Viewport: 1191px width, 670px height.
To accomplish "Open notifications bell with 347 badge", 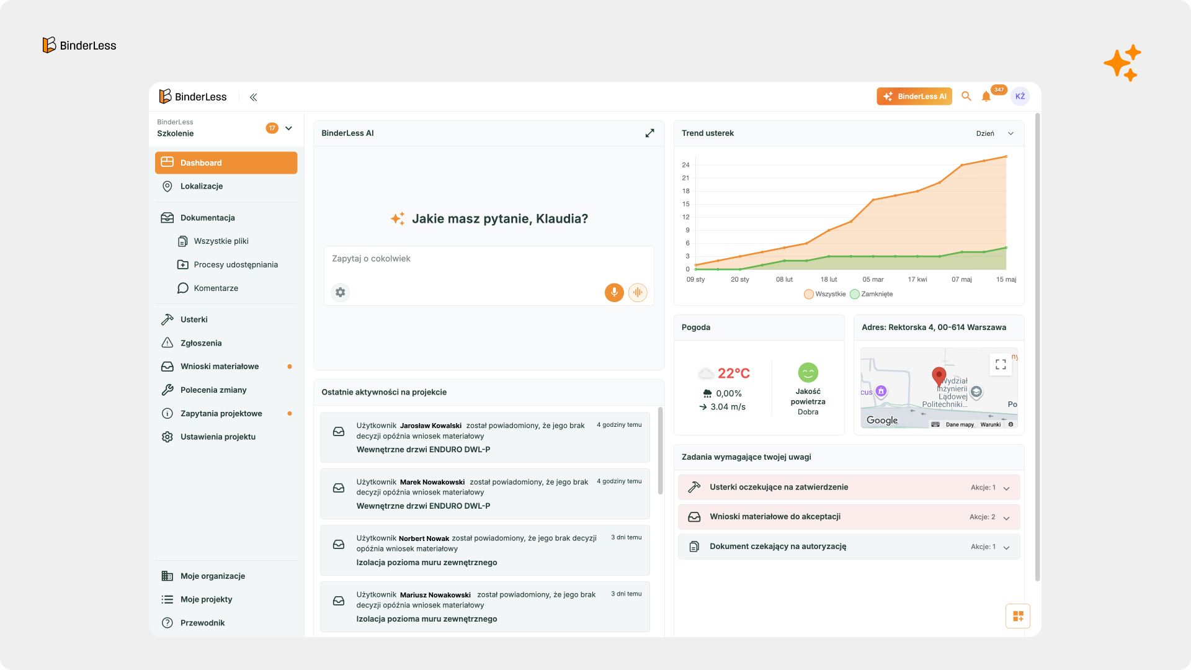I will (x=986, y=96).
